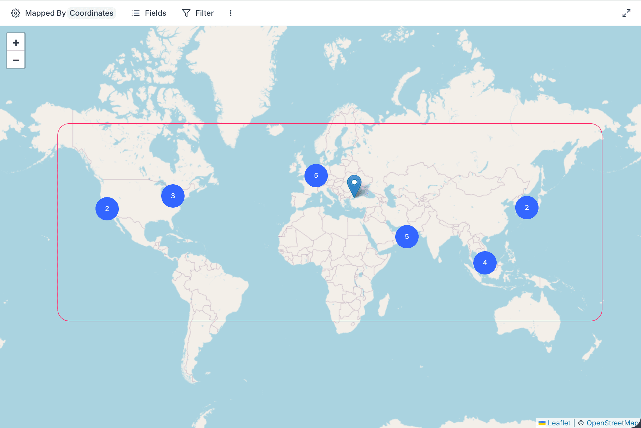641x428 pixels.
Task: Expand the map to fullscreen
Action: click(626, 14)
